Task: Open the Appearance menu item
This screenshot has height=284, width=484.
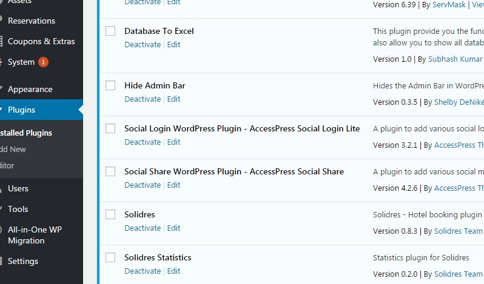Action: point(30,89)
